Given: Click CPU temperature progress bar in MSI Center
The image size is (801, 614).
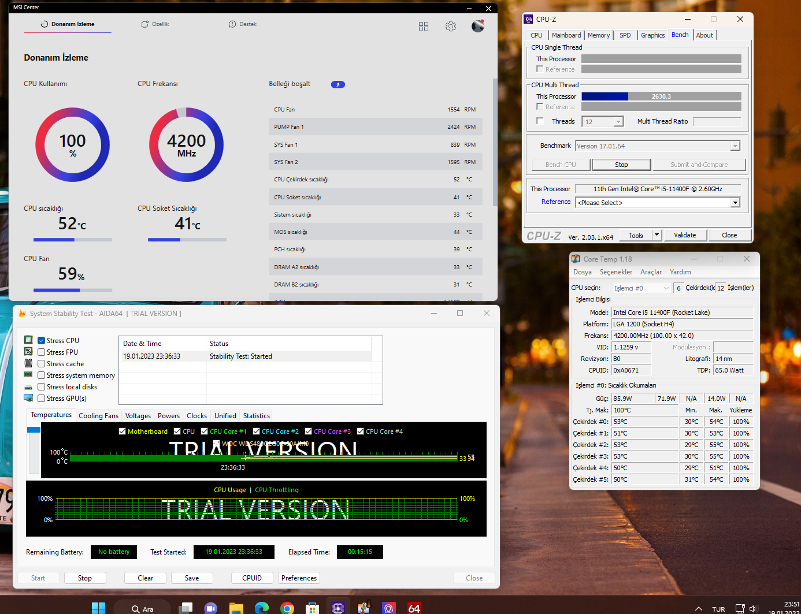Looking at the screenshot, I should pyautogui.click(x=73, y=240).
